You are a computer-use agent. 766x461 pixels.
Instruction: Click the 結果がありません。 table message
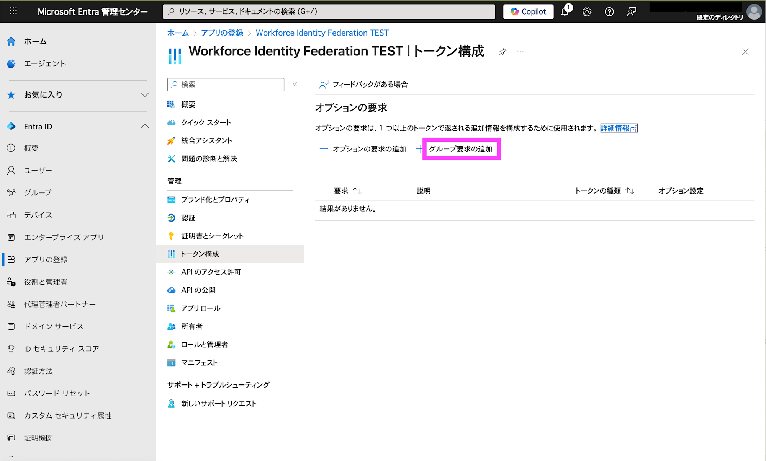click(x=348, y=209)
